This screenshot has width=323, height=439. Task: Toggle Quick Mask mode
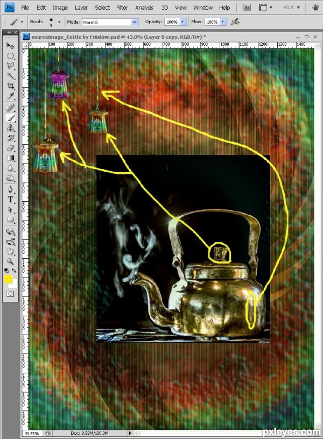click(x=10, y=294)
